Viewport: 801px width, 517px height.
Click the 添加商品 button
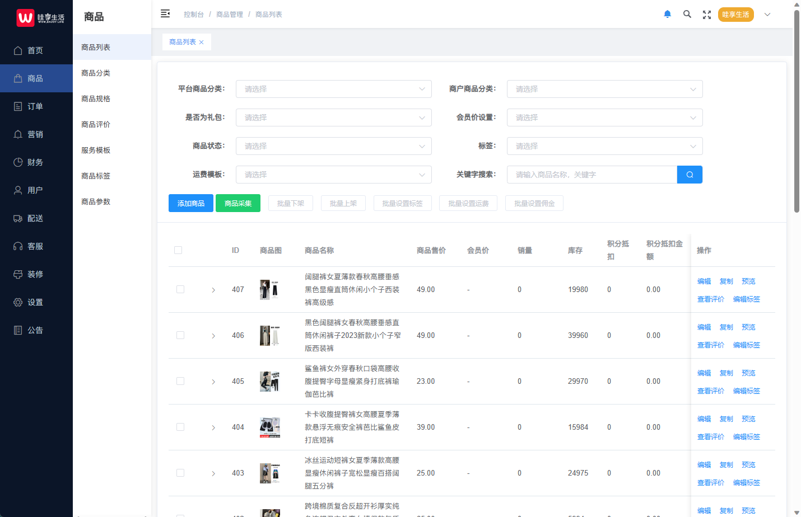tap(191, 203)
